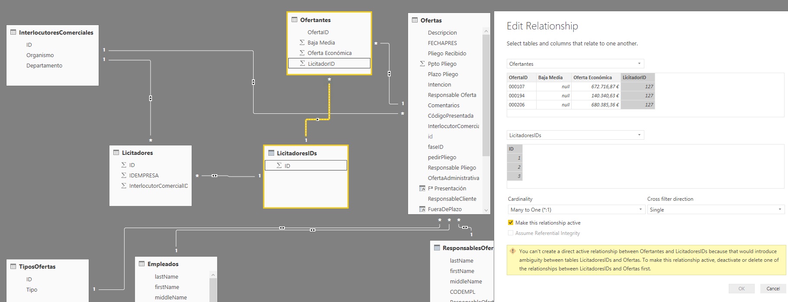Click cell 140.340,63 € in preview
Viewport: 788px width, 302px height.
pyautogui.click(x=596, y=96)
